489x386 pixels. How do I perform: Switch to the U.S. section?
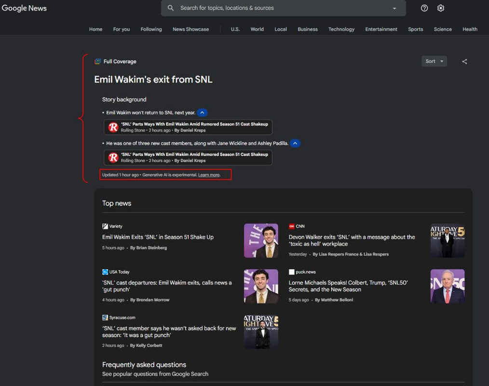point(235,29)
